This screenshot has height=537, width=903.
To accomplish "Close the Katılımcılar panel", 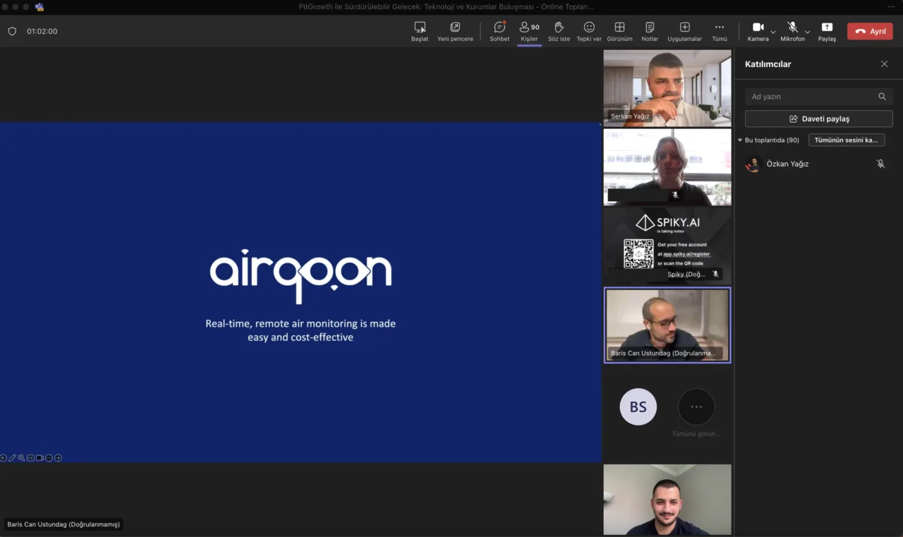I will coord(884,64).
